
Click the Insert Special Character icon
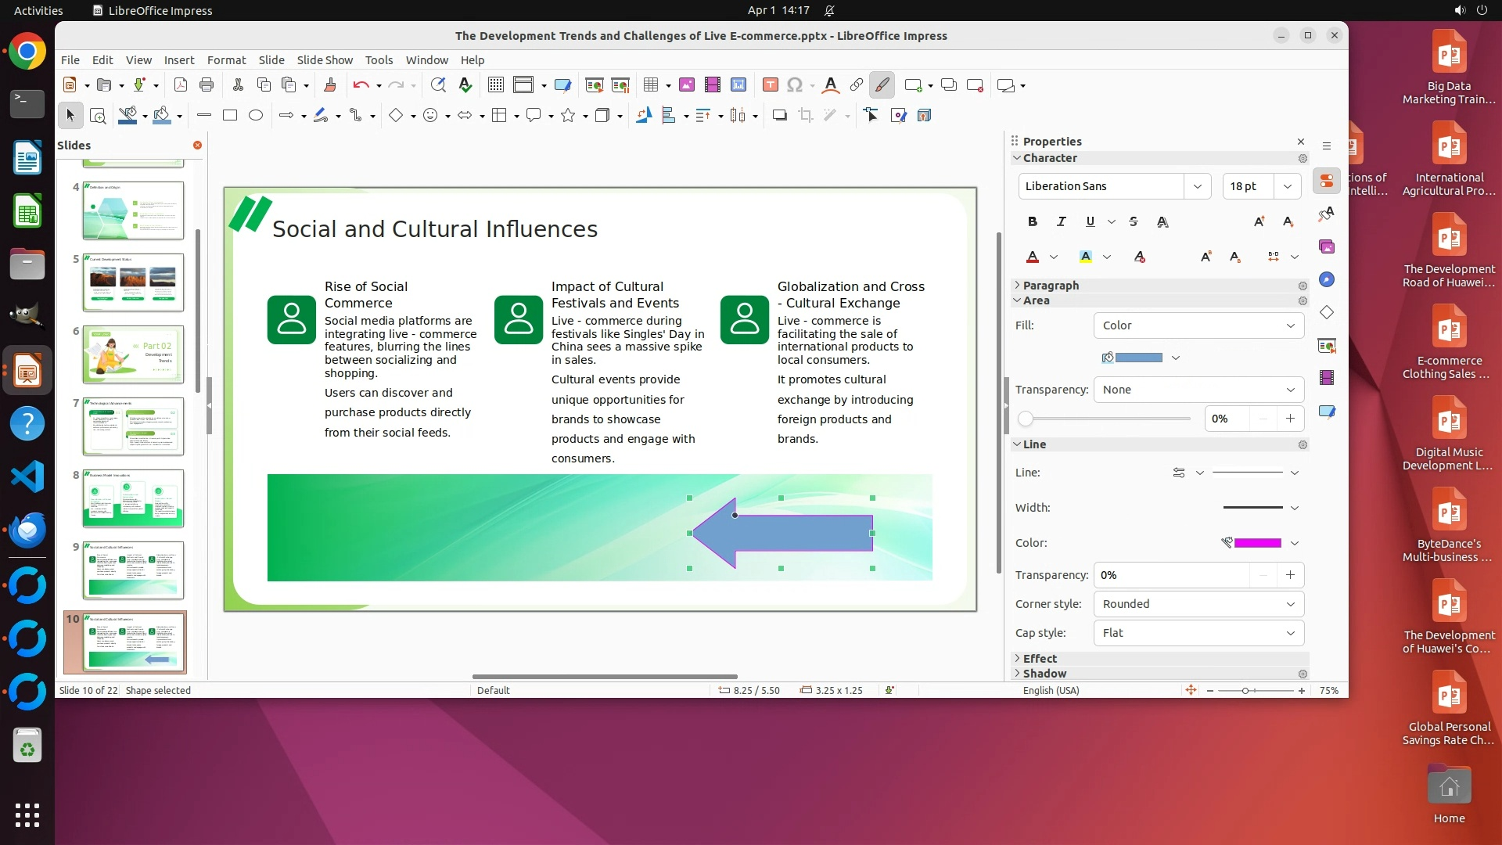click(795, 85)
